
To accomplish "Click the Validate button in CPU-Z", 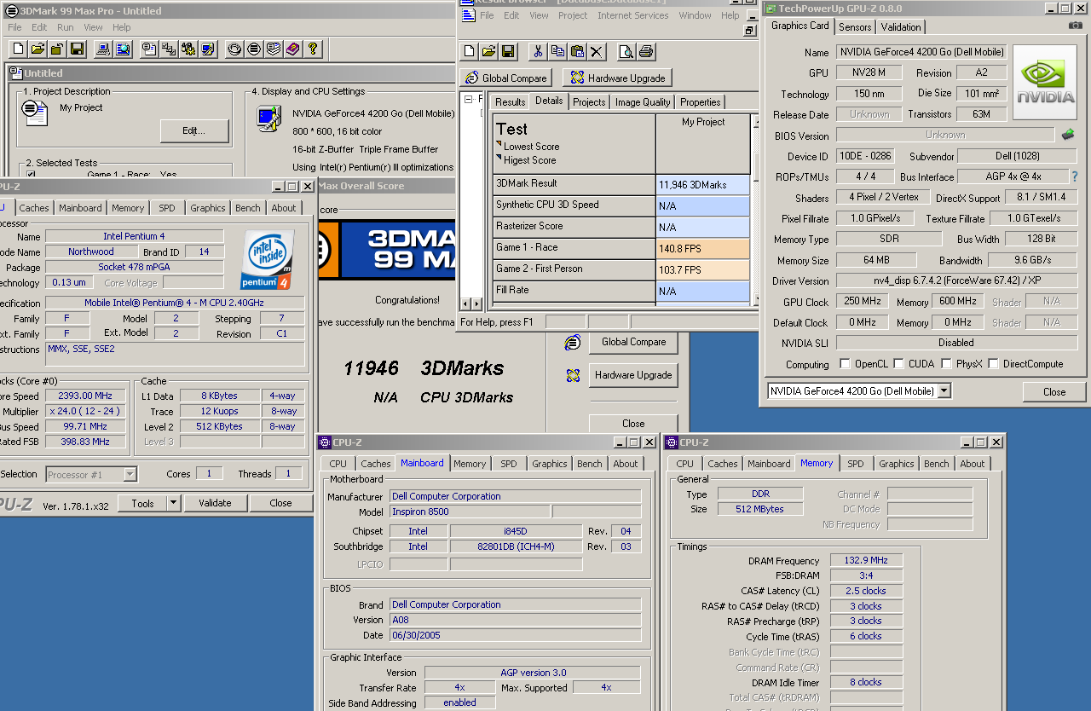I will click(x=215, y=503).
